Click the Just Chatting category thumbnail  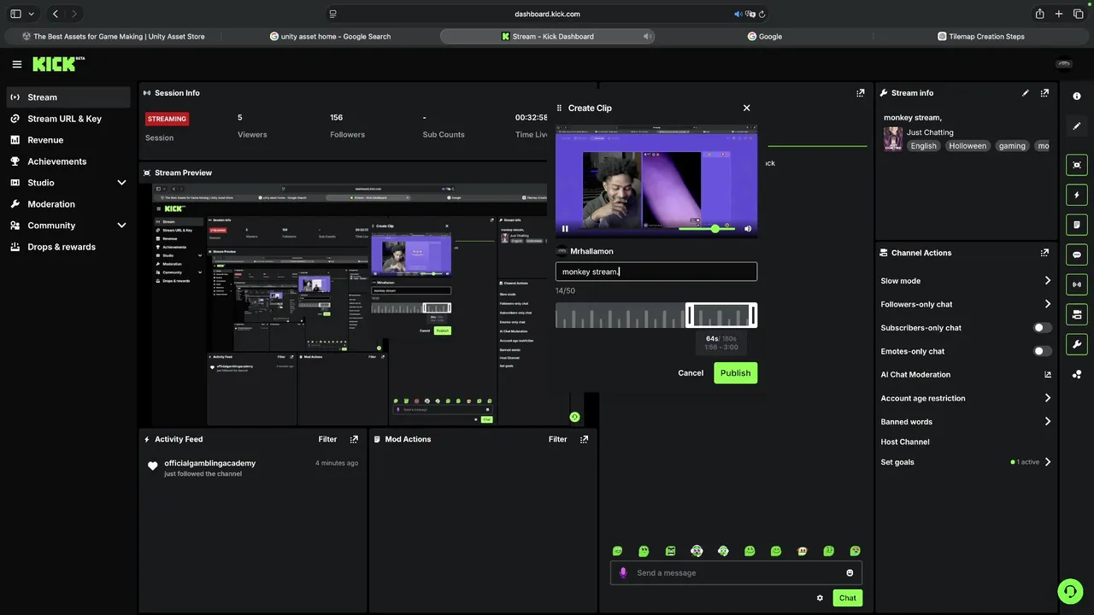(893, 139)
